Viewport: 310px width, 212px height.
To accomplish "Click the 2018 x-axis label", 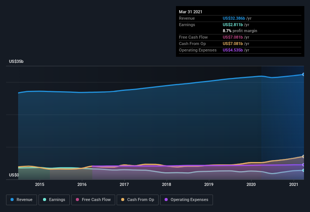I will [167, 184].
